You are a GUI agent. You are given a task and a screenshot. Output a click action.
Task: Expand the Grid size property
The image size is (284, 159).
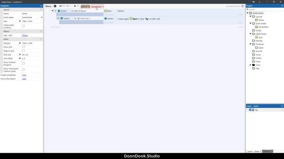[x=20, y=54]
